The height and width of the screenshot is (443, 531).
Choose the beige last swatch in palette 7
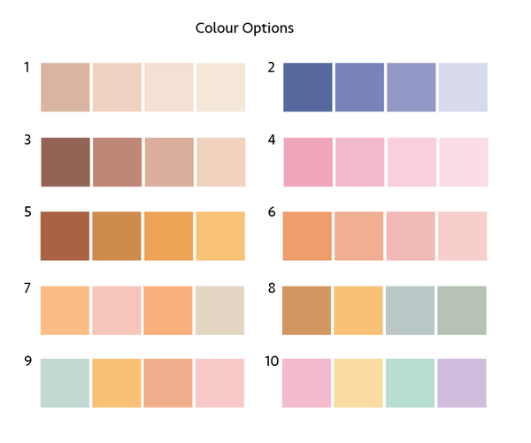(220, 310)
